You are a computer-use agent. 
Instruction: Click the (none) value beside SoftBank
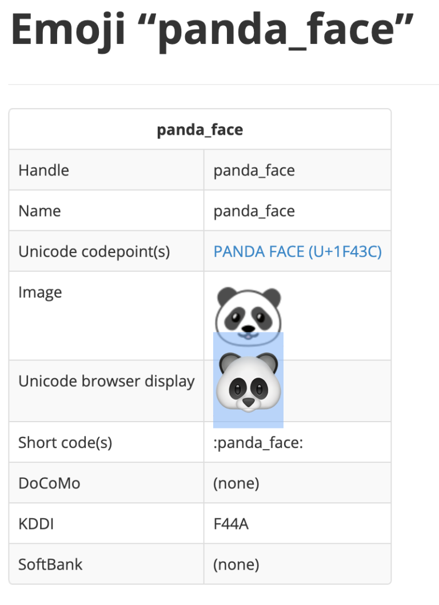(236, 564)
